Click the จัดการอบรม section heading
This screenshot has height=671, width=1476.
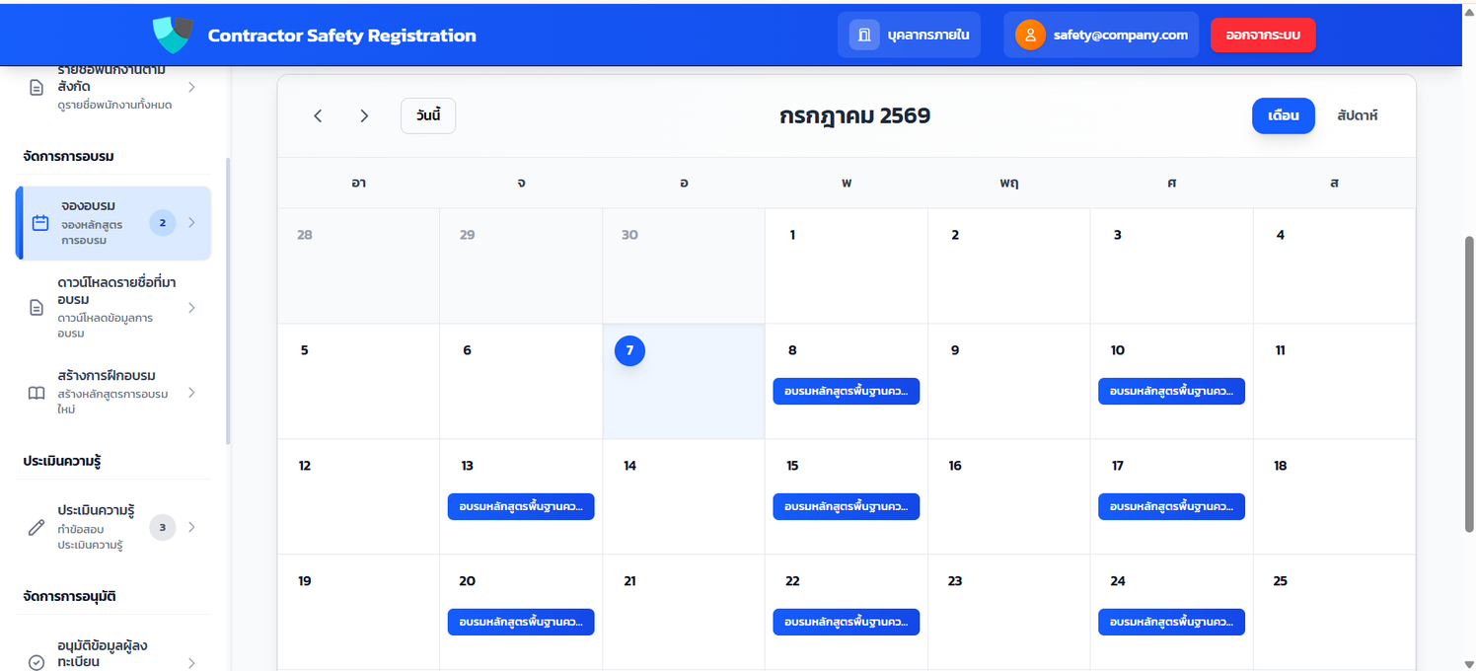tap(69, 156)
